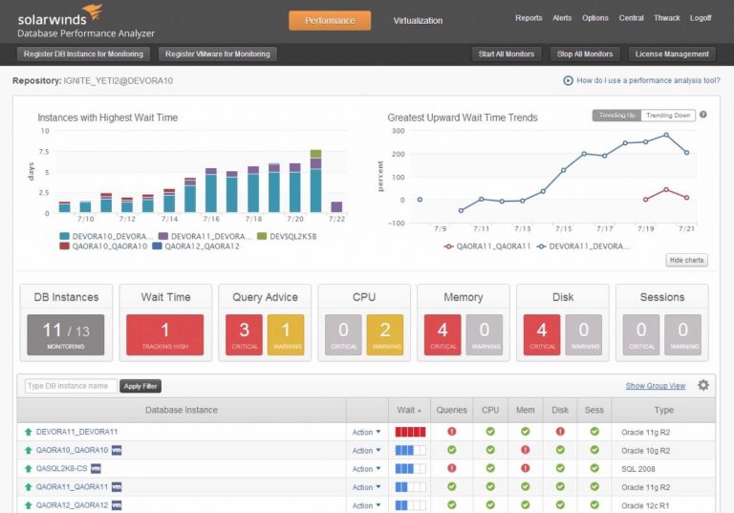
Task: Click the Query Advice 3 critical tile
Action: click(x=244, y=334)
